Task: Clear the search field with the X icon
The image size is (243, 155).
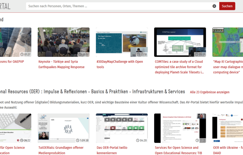Action: (214, 6)
